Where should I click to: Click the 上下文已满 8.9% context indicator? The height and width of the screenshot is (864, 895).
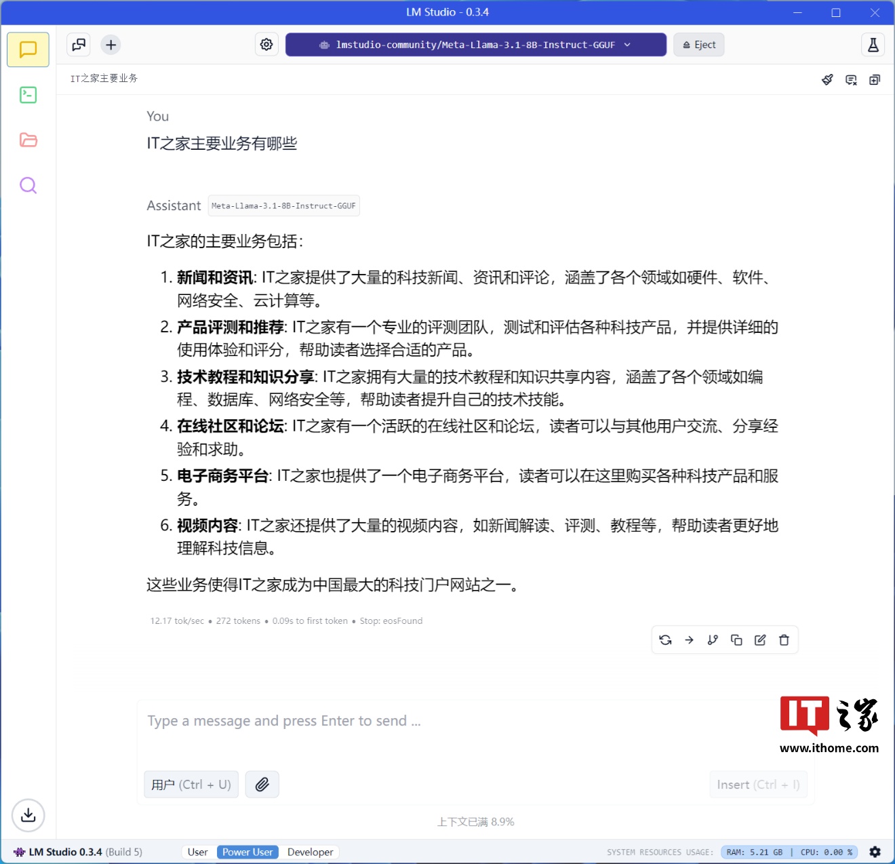(476, 822)
